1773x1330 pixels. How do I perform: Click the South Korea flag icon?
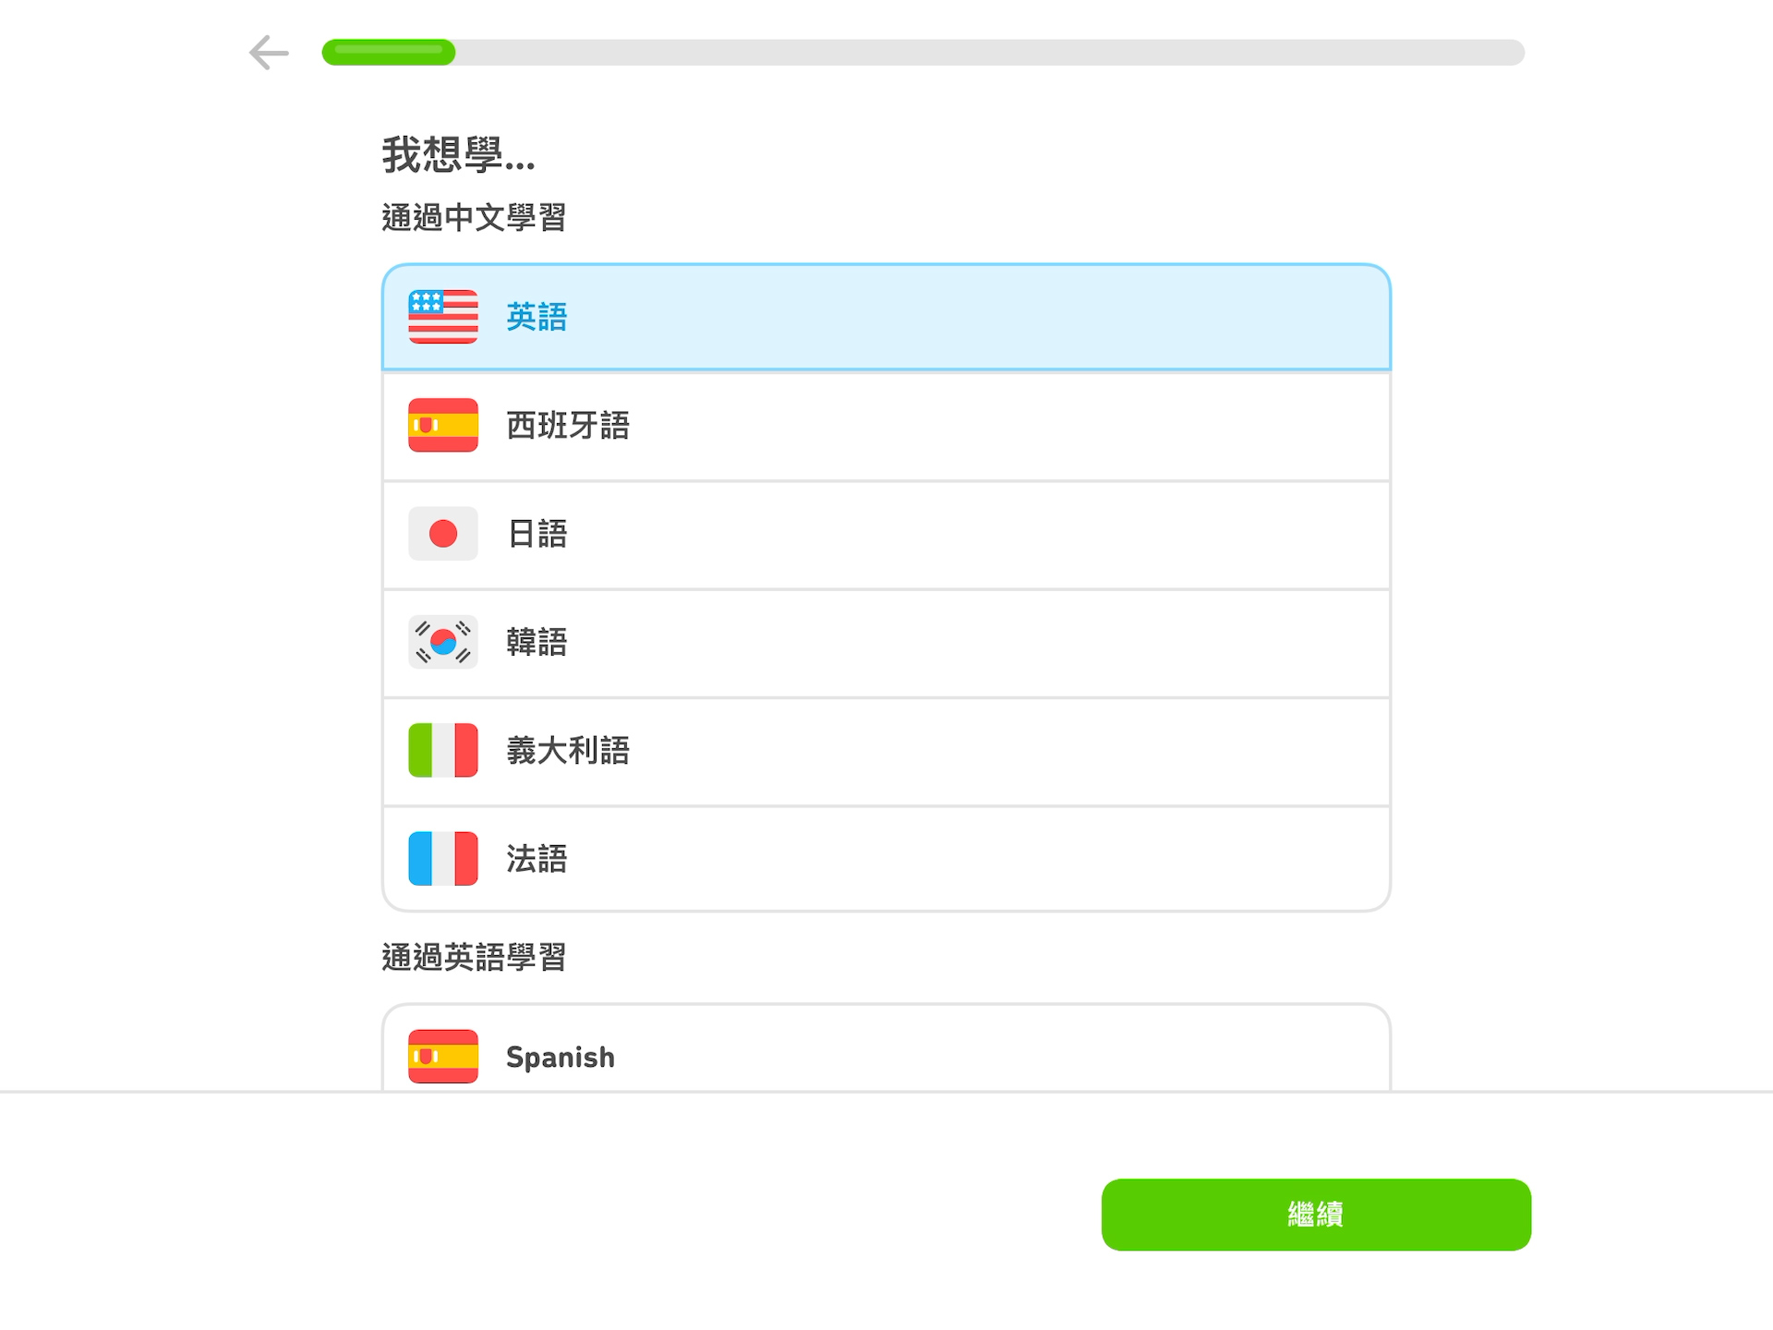coord(443,642)
